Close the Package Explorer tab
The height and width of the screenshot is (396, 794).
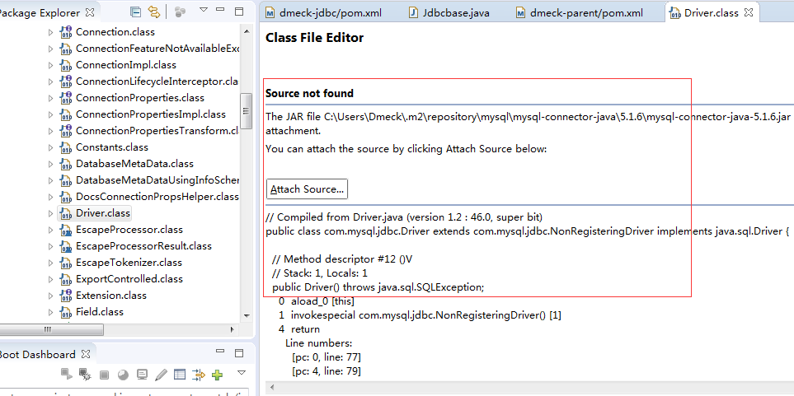pyautogui.click(x=90, y=12)
